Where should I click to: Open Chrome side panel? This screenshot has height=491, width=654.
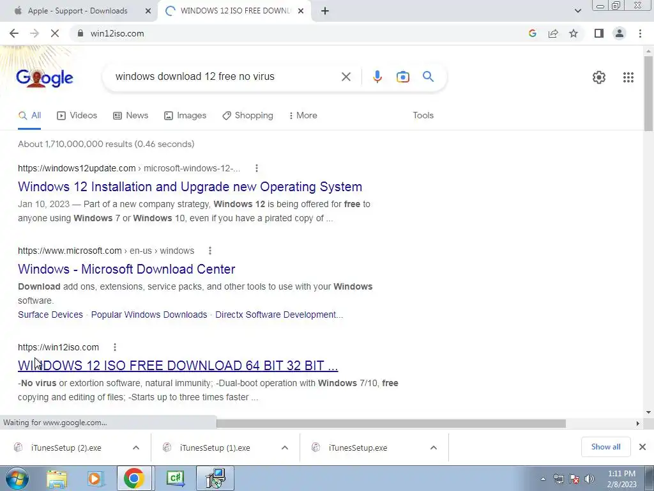(599, 33)
